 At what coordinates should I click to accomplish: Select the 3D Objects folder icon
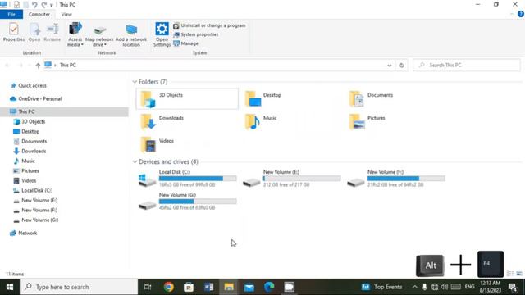(148, 99)
